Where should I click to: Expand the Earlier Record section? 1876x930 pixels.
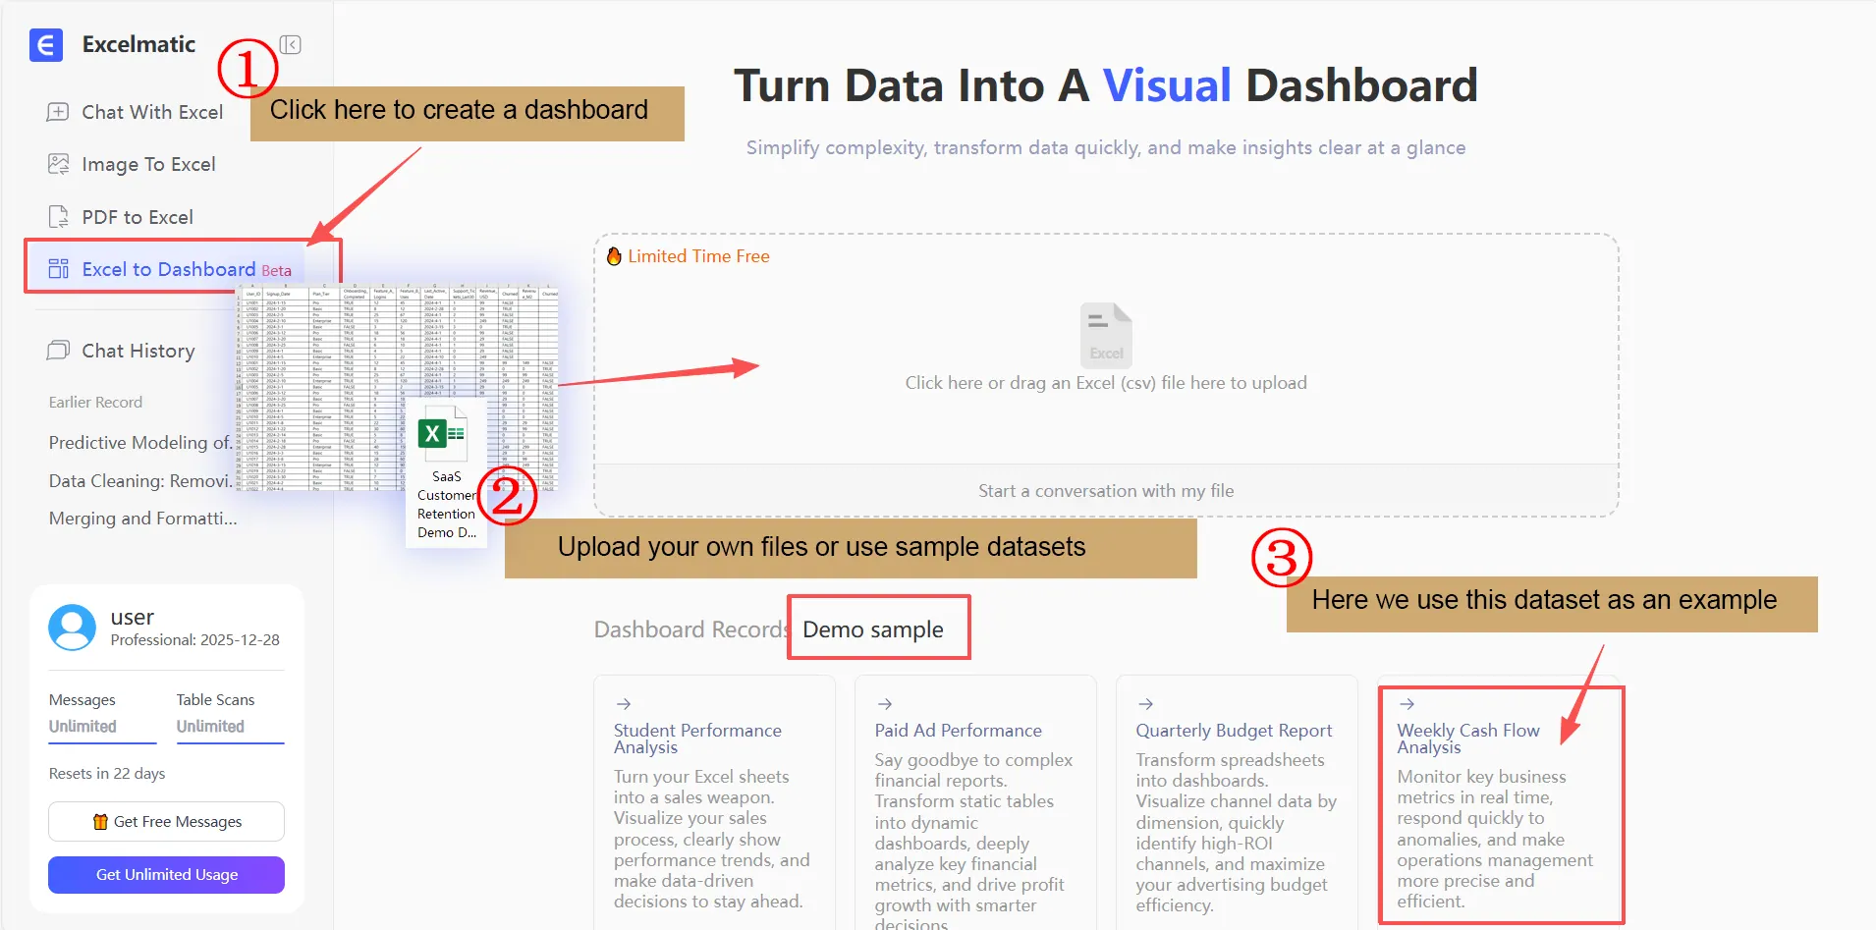tap(95, 402)
